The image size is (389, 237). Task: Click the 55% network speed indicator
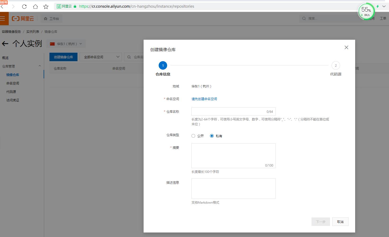[366, 11]
